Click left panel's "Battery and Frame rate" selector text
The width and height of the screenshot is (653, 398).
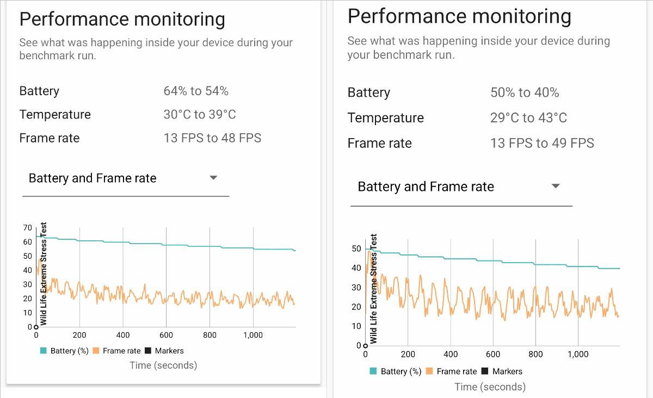click(93, 178)
